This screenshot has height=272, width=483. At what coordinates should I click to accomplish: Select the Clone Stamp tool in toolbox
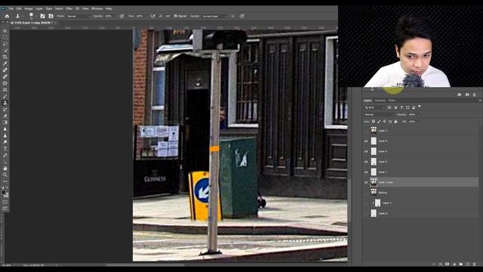(5, 103)
